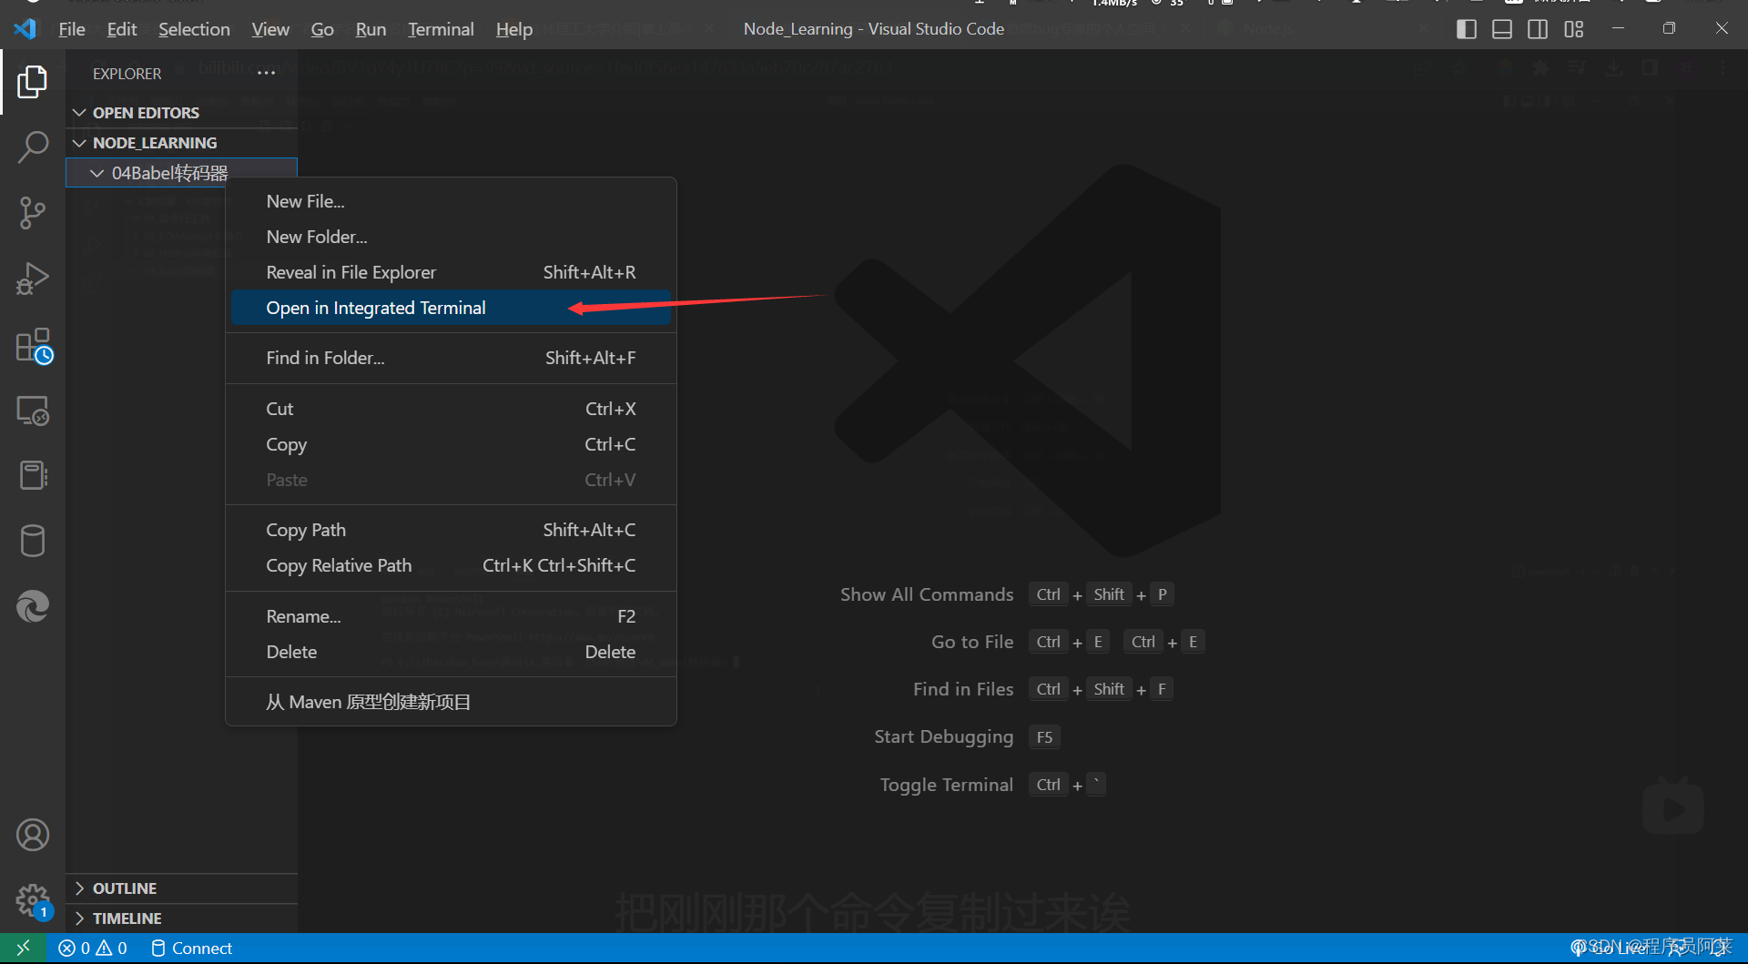The width and height of the screenshot is (1748, 964).
Task: Open the Run and Debug view
Action: [33, 279]
